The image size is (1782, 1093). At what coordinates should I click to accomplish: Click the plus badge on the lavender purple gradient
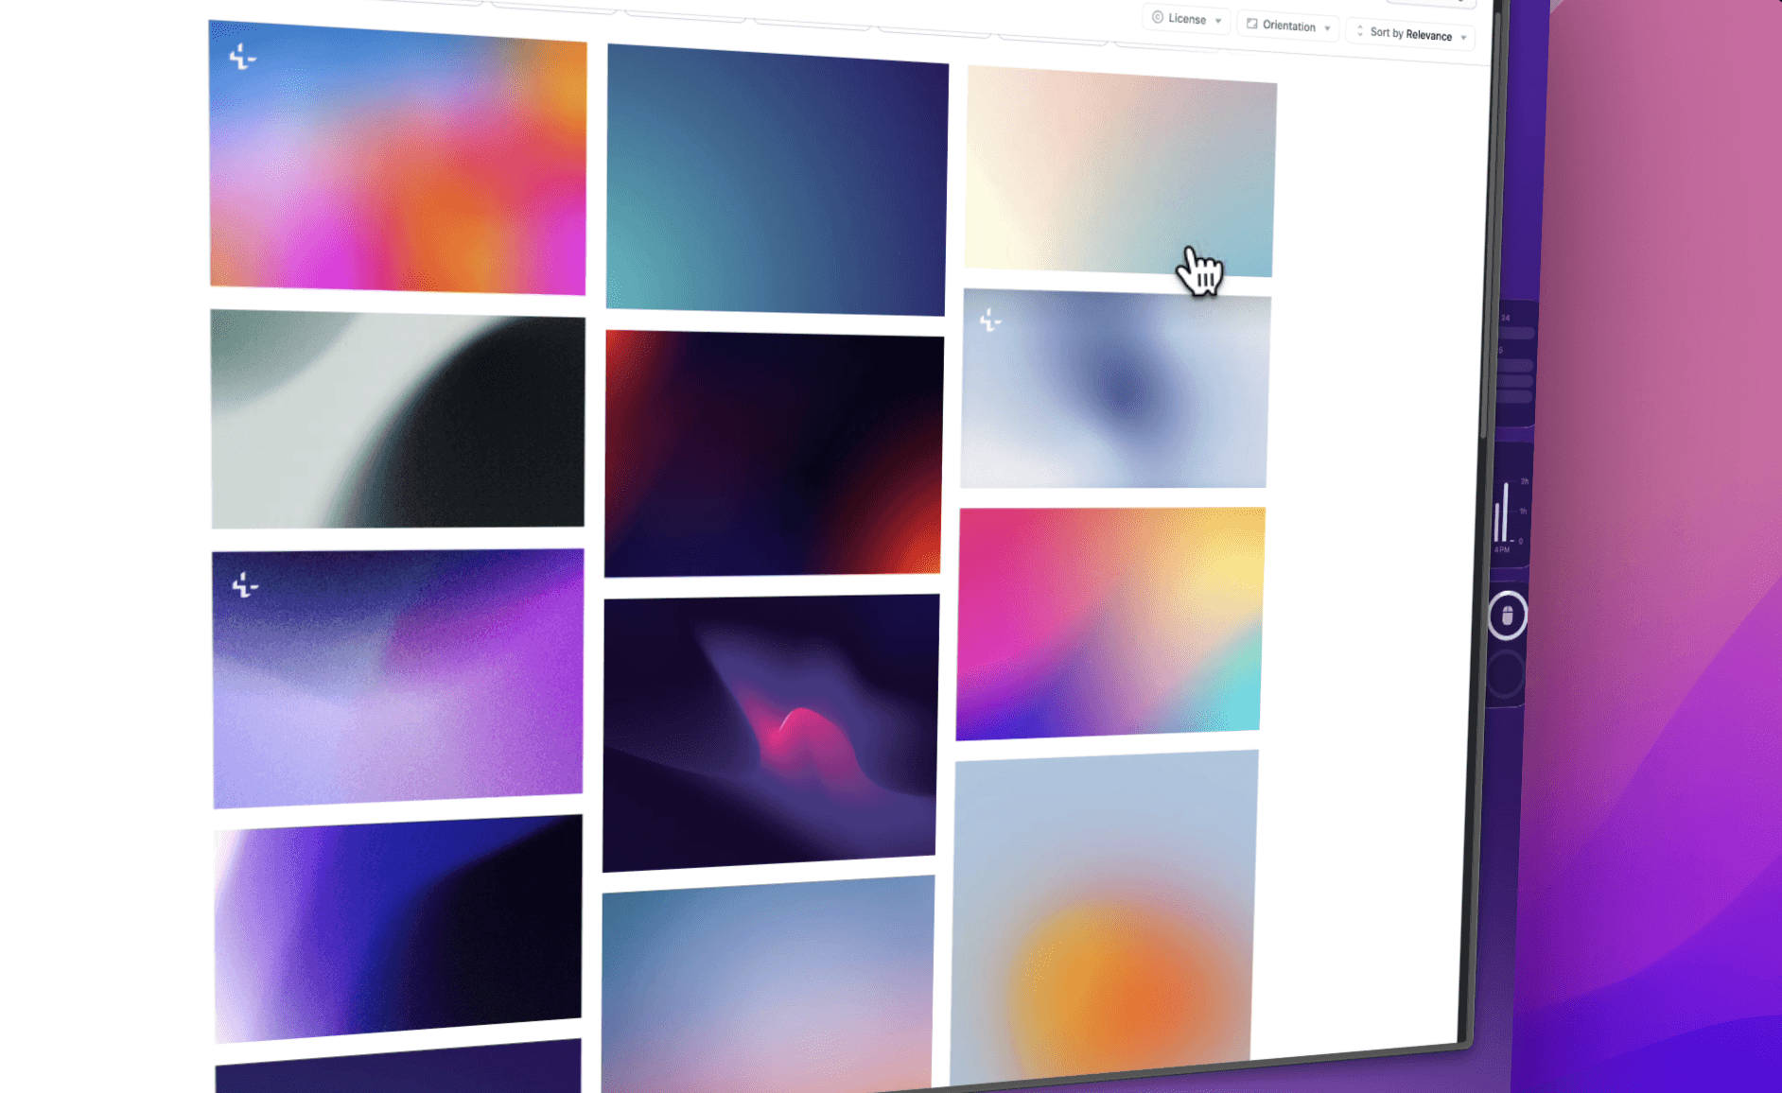click(x=245, y=585)
